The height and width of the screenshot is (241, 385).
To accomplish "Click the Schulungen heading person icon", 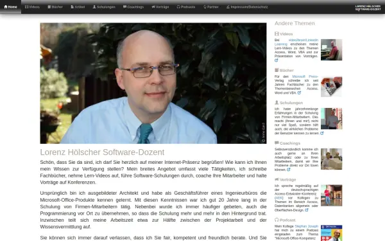I will coord(277,103).
